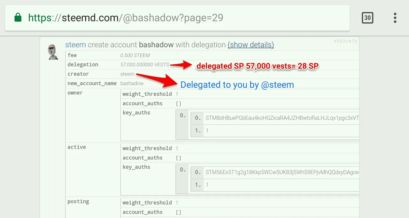Click the green padlock secure-site icon
The height and width of the screenshot is (218, 409).
18,18
